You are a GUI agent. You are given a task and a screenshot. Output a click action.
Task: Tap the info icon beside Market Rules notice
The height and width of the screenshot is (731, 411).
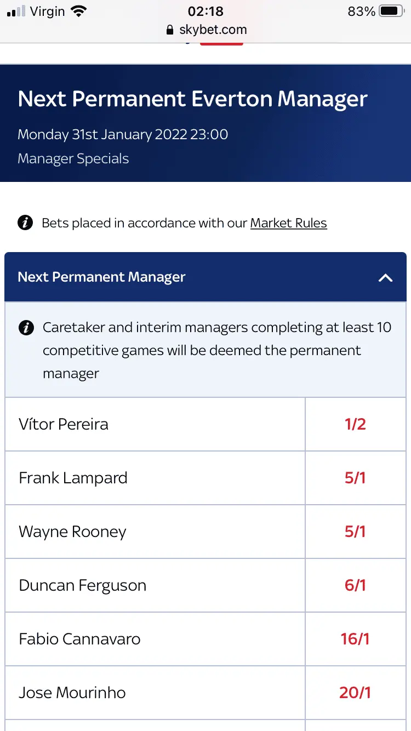[25, 223]
